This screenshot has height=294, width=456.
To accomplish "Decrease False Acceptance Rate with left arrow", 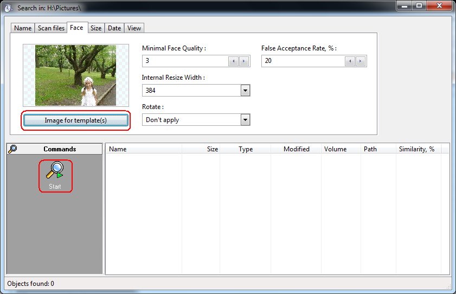I will click(x=350, y=61).
